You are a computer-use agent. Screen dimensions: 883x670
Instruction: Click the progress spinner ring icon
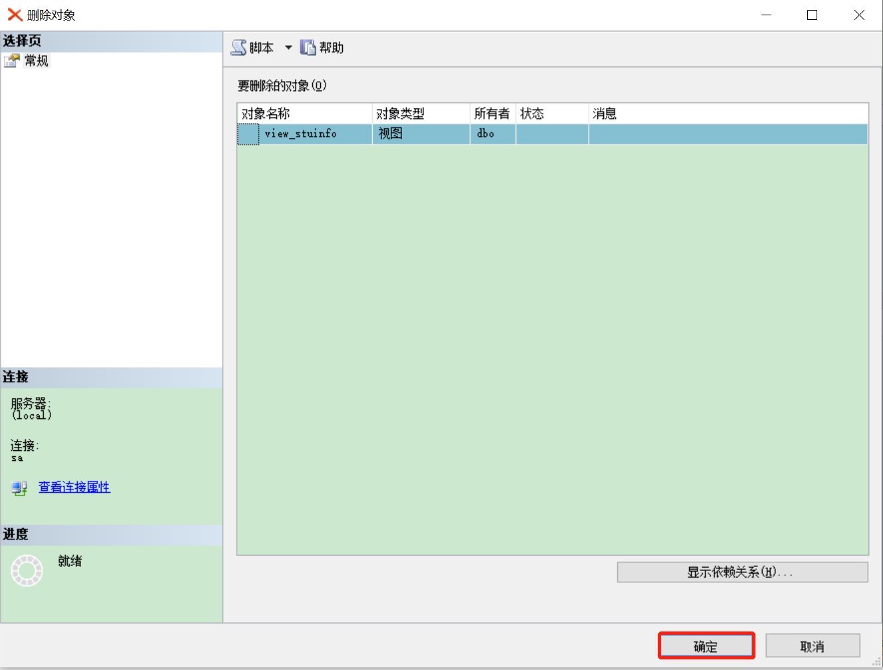(x=27, y=570)
